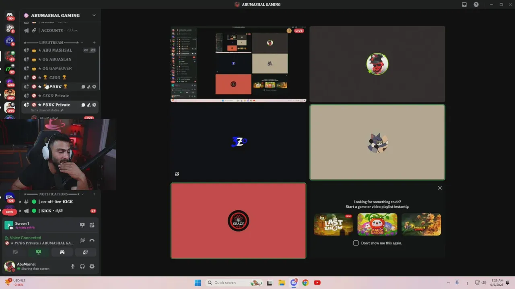
Task: Join CSGO Private voice channel
Action: coord(60,96)
